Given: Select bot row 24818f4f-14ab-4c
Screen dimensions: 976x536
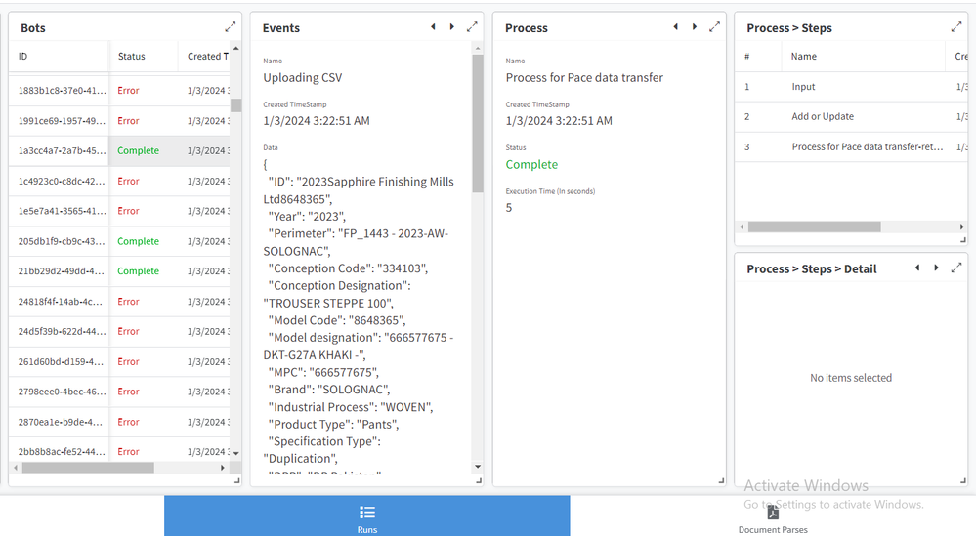Looking at the screenshot, I should tap(119, 302).
